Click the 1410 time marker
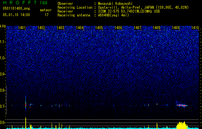202x129 pixels. (x=195, y=28)
